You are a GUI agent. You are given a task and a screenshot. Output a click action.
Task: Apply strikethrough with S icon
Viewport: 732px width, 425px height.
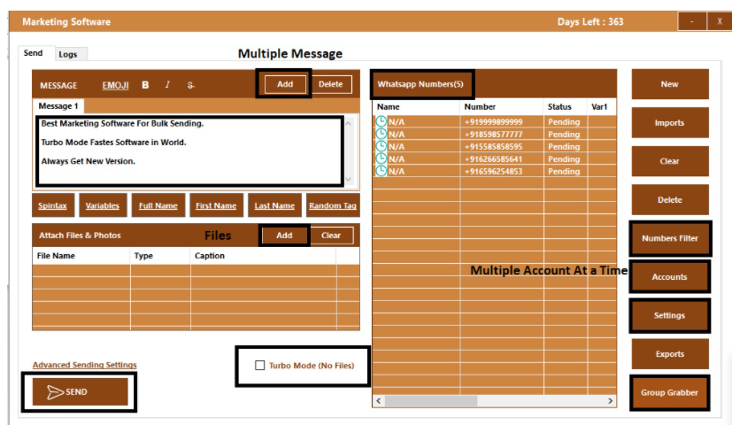(190, 85)
